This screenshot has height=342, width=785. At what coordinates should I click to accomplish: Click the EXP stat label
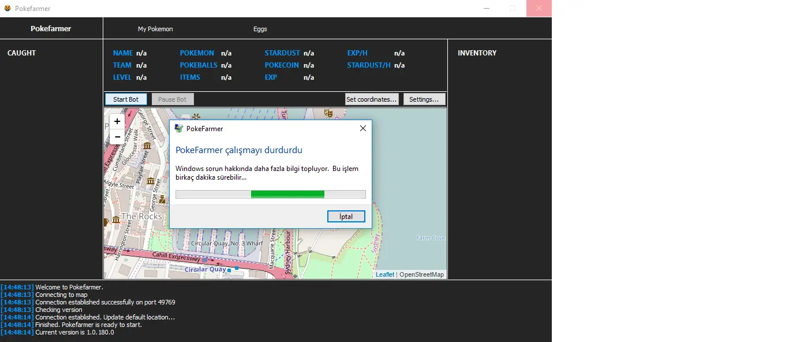(x=271, y=77)
